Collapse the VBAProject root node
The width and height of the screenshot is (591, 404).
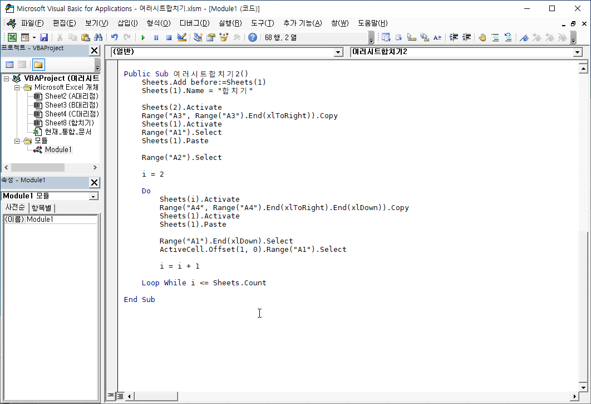pyautogui.click(x=7, y=79)
